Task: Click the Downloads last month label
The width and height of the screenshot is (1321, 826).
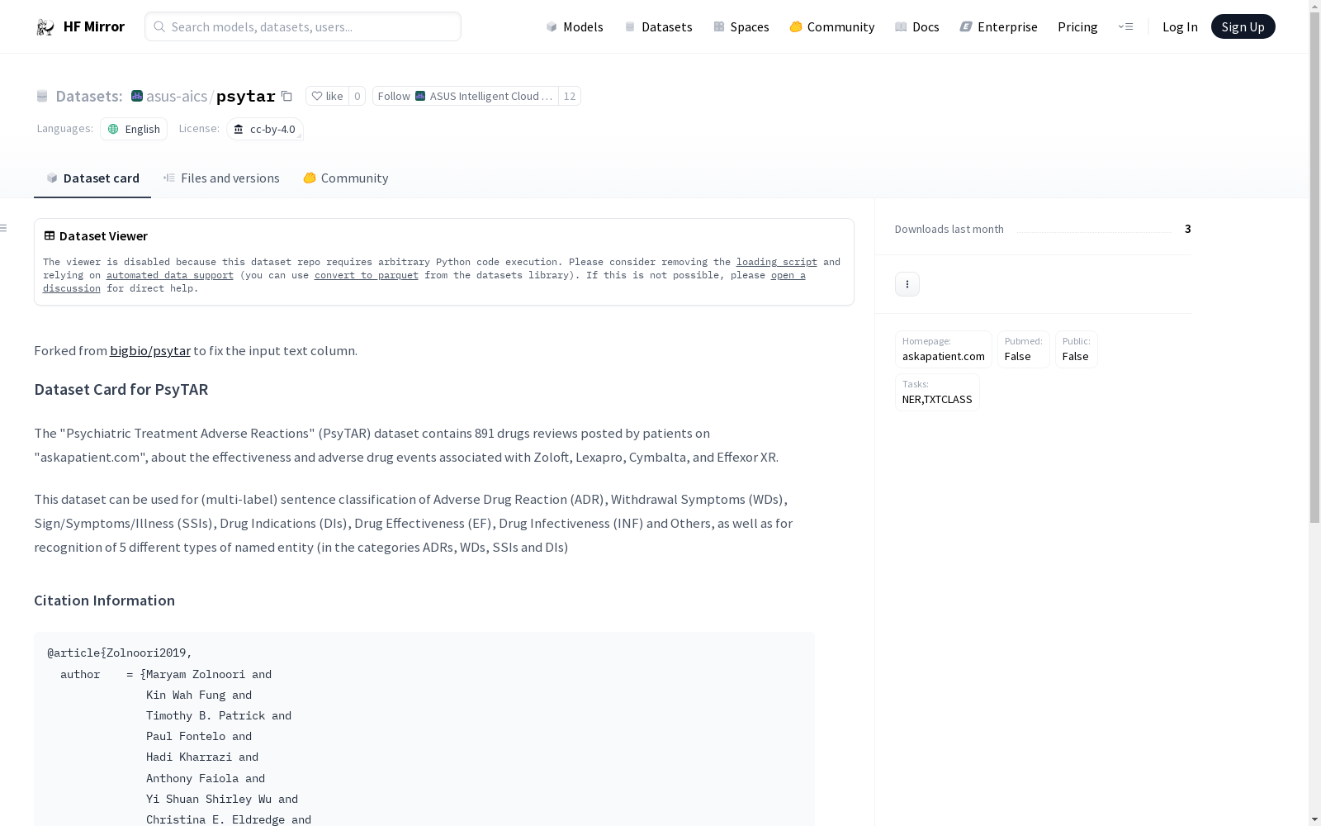Action: pyautogui.click(x=949, y=229)
